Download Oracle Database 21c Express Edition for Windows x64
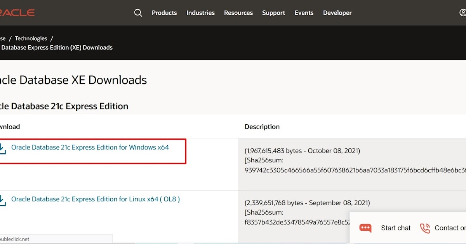 click(90, 147)
